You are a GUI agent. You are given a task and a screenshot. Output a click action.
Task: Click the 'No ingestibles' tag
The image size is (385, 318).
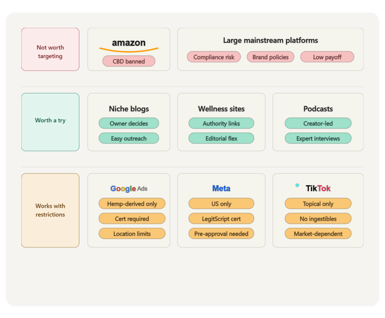pyautogui.click(x=318, y=219)
